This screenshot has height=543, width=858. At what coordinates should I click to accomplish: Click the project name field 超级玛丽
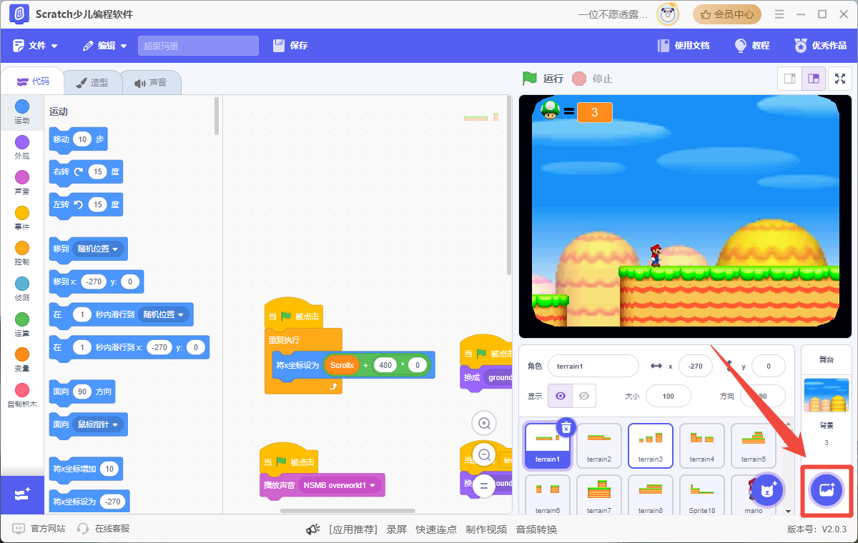click(x=198, y=46)
